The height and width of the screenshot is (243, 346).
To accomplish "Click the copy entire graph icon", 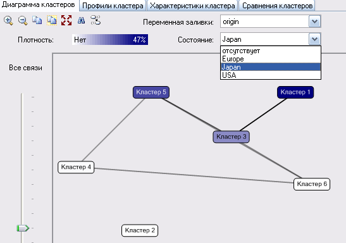I will [52, 20].
